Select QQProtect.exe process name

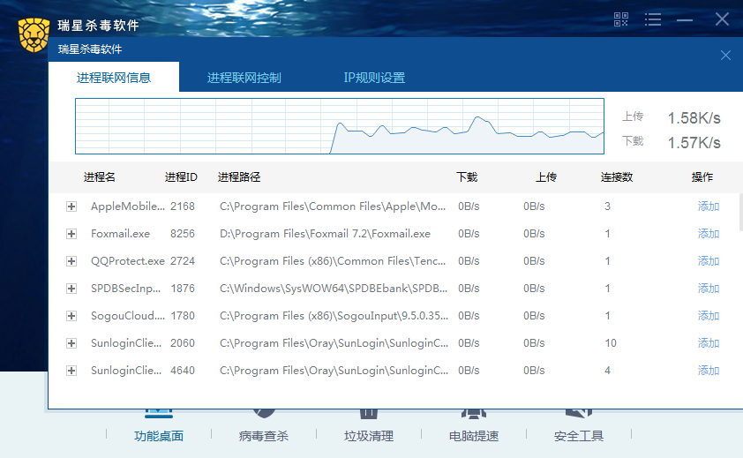click(128, 261)
